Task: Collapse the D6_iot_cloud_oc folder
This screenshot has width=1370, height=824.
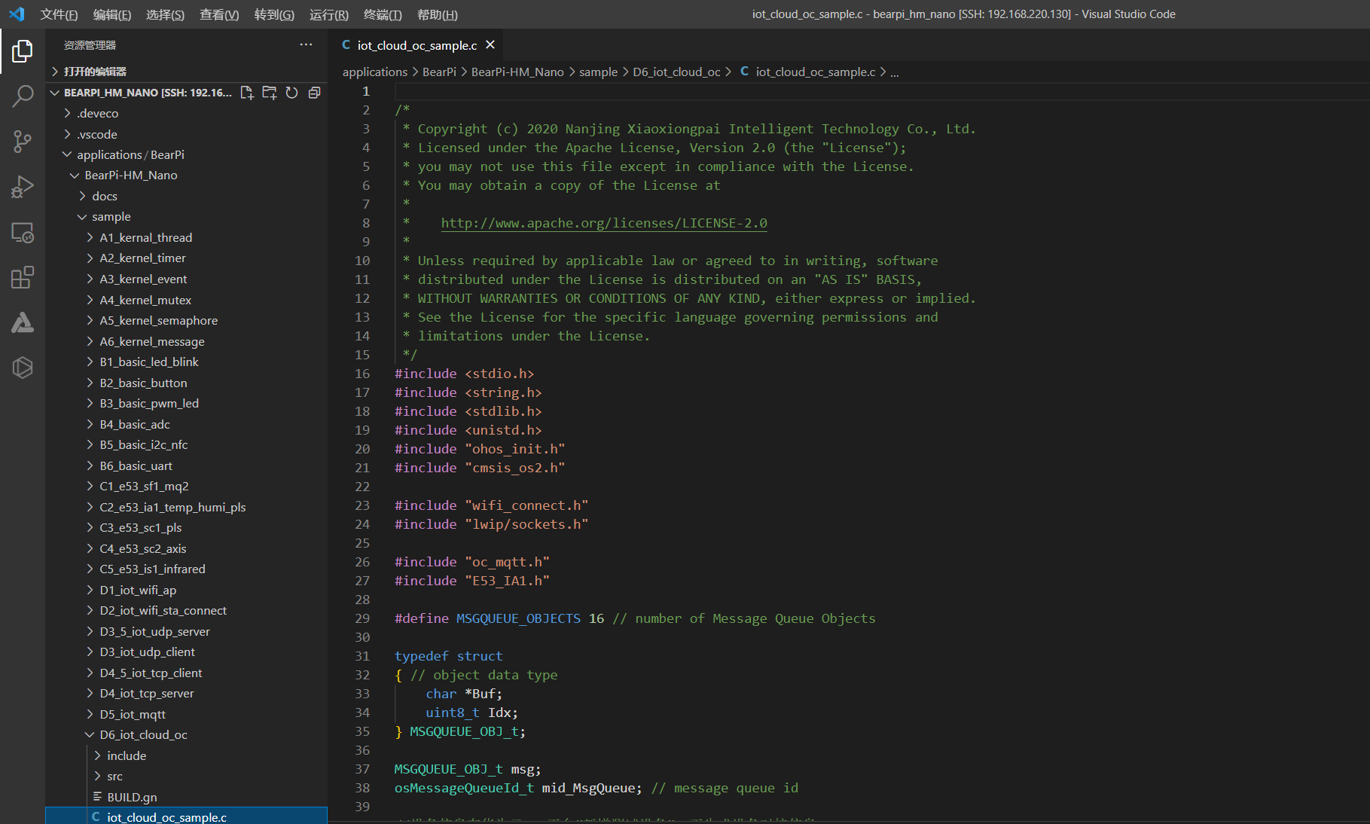Action: coord(186,734)
